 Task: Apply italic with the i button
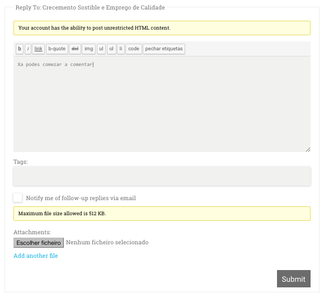click(28, 49)
